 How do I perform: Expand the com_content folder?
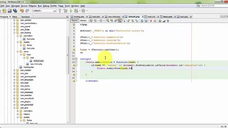click(x=14, y=20)
